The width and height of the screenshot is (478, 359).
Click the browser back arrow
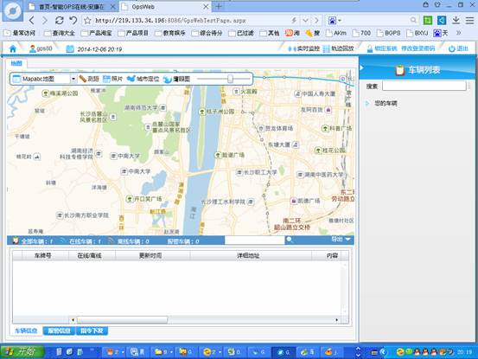click(32, 21)
